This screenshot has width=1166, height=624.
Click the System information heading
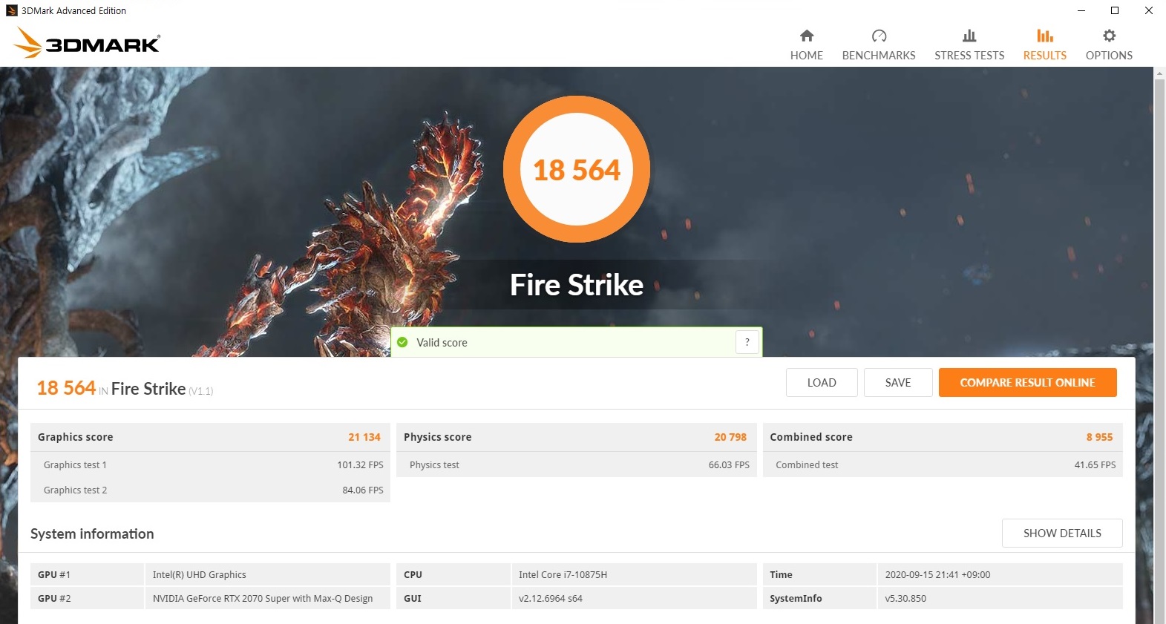coord(92,533)
